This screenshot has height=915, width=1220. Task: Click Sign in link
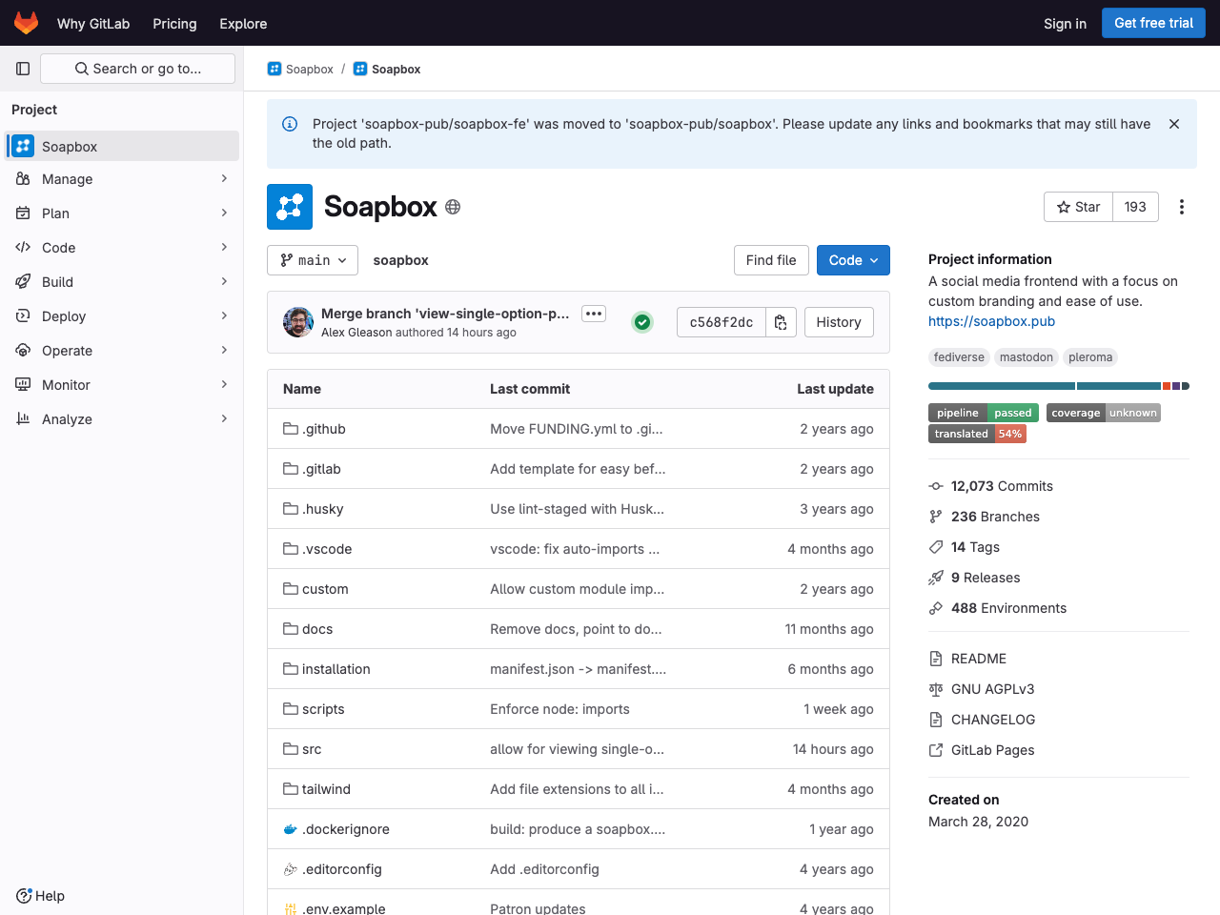(x=1065, y=24)
